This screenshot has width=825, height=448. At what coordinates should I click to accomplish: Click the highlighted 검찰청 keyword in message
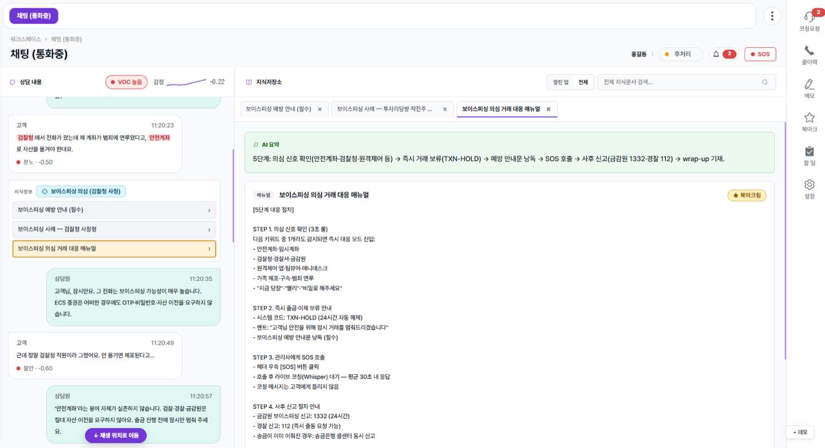[x=25, y=138]
